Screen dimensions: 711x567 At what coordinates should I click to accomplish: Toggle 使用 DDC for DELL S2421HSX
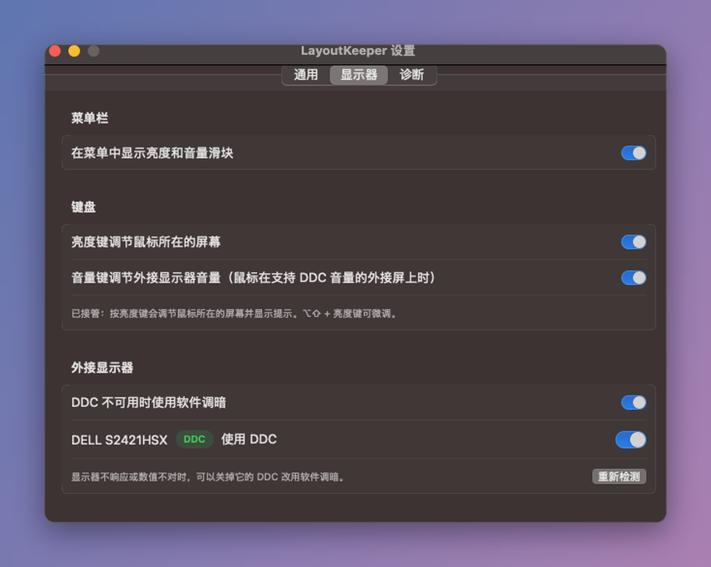tap(631, 439)
